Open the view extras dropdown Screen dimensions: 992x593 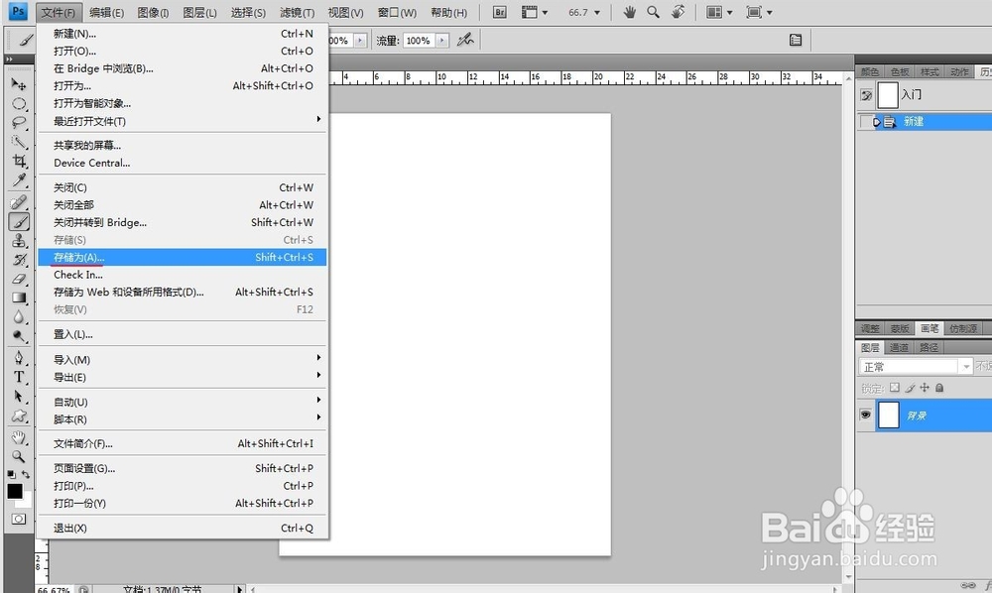tap(535, 12)
